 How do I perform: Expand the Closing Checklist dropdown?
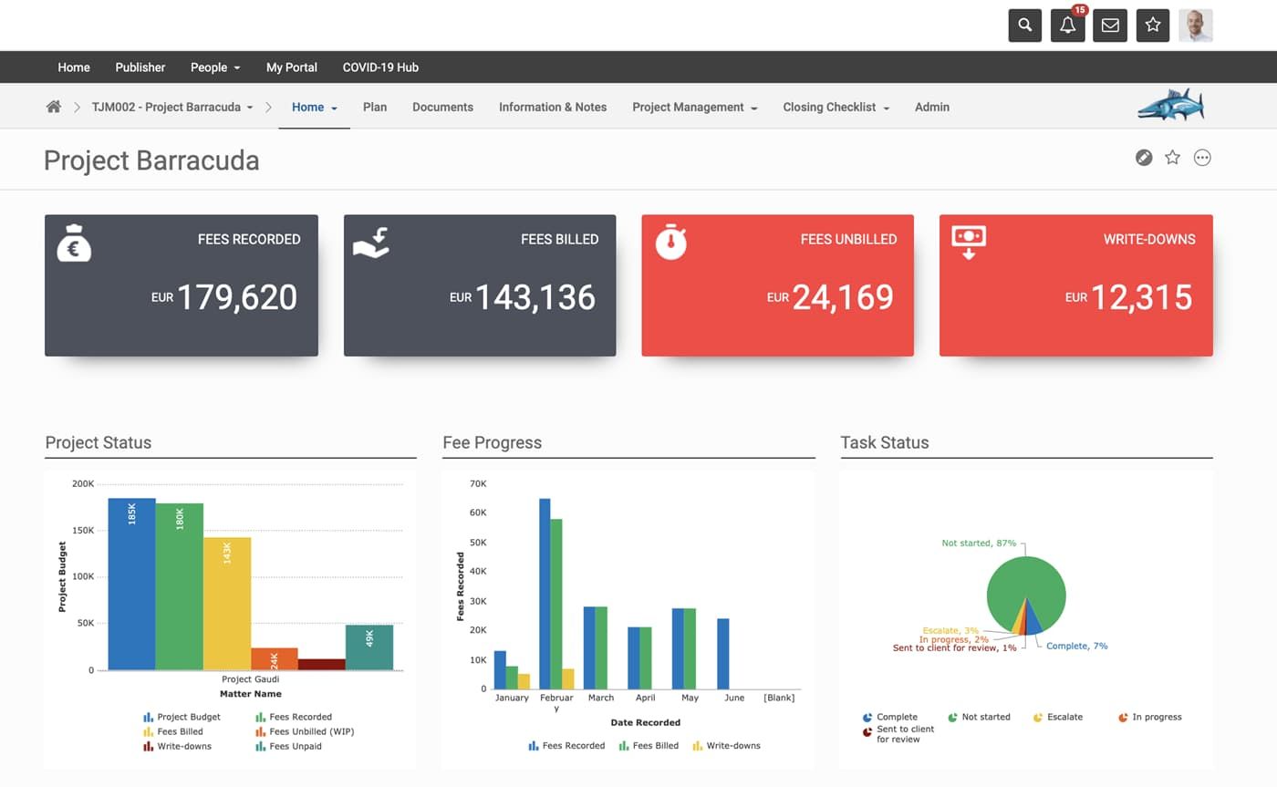(x=836, y=107)
